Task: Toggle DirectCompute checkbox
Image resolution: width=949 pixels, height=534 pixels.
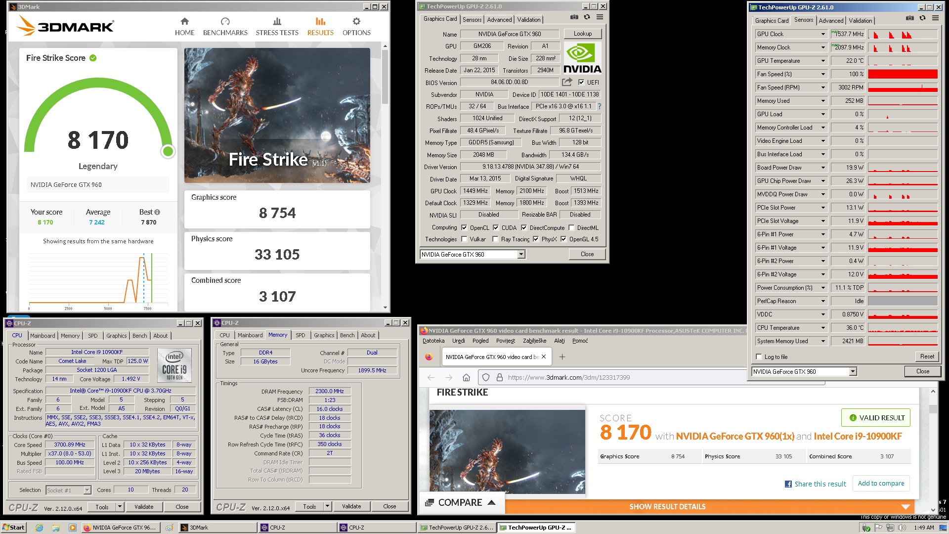Action: click(x=524, y=228)
